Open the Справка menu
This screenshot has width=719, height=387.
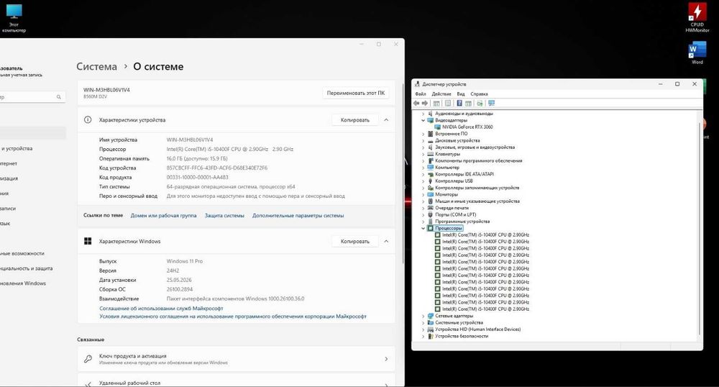pyautogui.click(x=479, y=94)
